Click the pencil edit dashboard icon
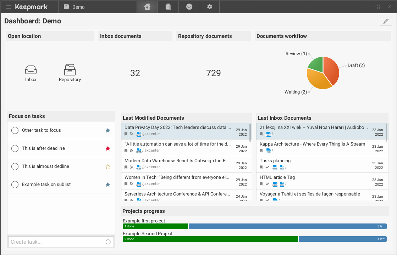The height and width of the screenshot is (255, 397). (386, 21)
